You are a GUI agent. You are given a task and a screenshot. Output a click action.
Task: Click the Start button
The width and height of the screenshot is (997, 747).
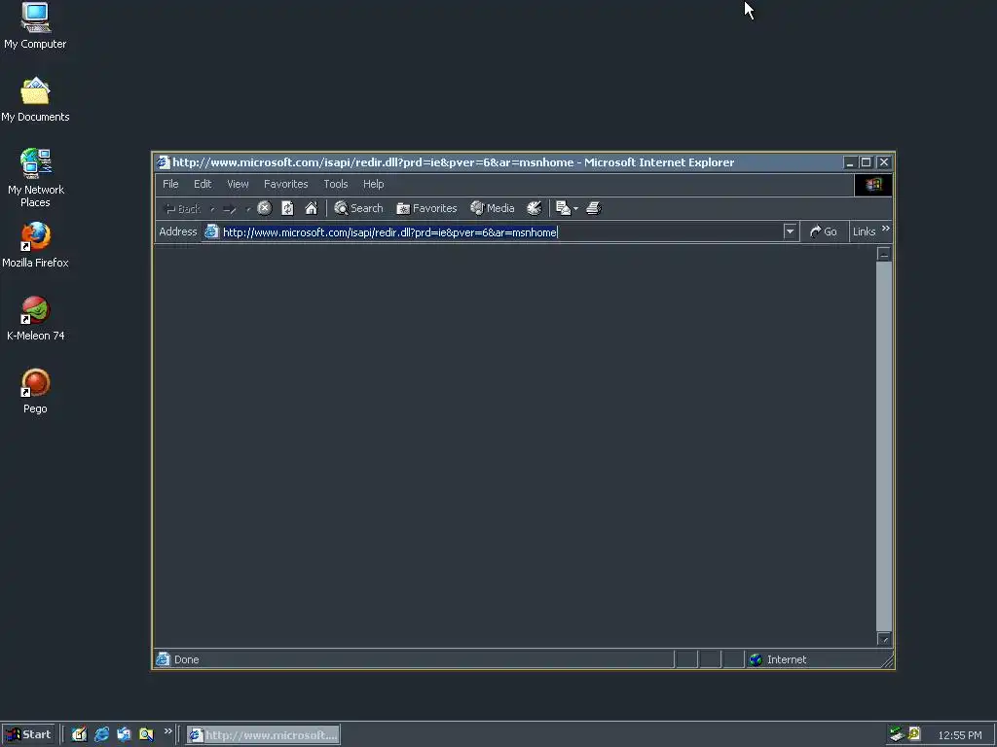click(x=28, y=734)
